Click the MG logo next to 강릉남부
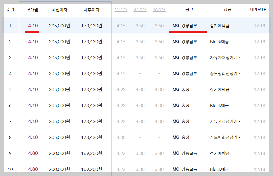 pos(176,25)
